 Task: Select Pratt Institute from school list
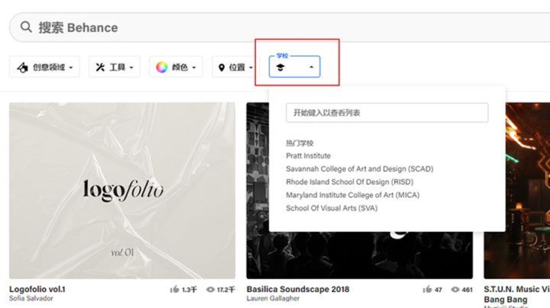tap(308, 156)
